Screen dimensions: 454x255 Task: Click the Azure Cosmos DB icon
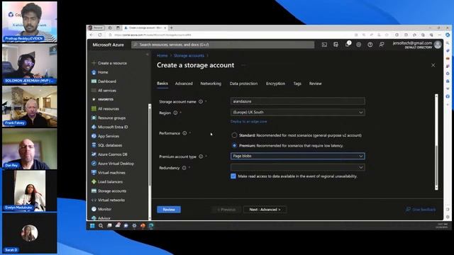pyautogui.click(x=94, y=154)
